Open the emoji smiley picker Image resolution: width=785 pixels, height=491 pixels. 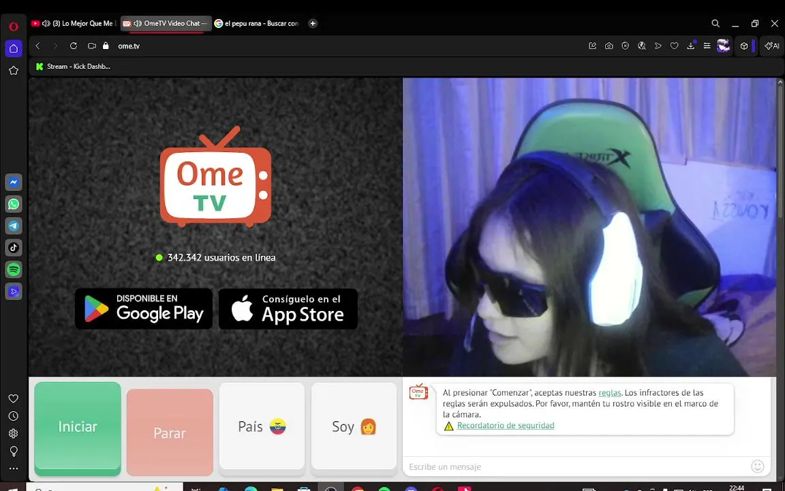pyautogui.click(x=758, y=466)
